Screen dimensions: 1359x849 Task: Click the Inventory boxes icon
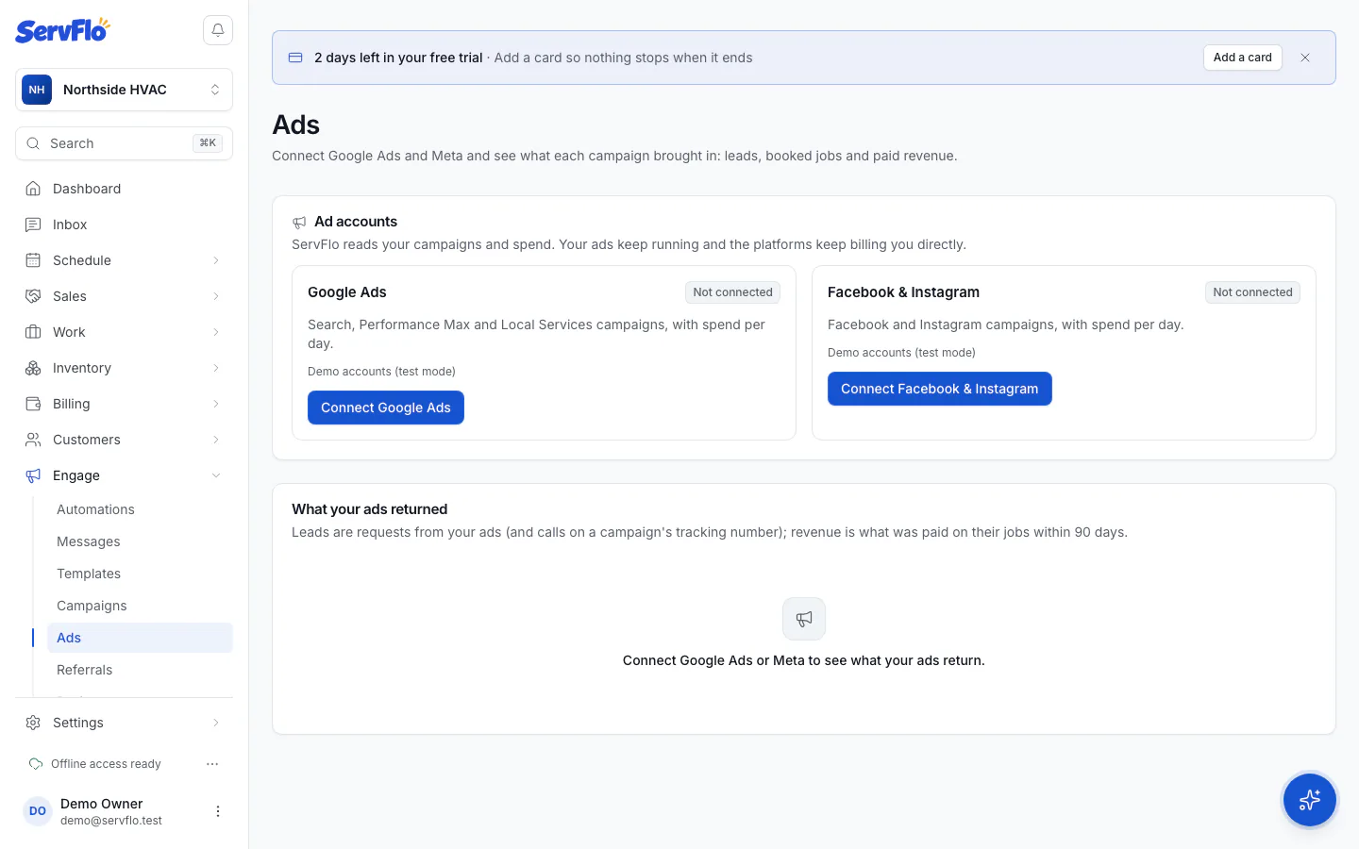(x=33, y=368)
